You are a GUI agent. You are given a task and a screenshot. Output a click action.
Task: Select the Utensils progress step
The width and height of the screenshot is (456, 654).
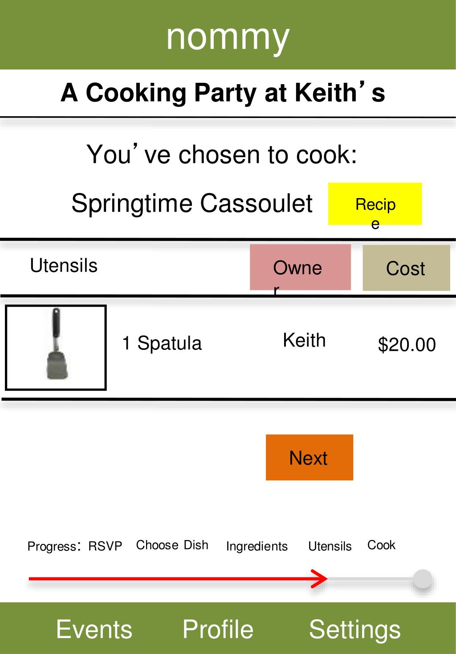(330, 546)
